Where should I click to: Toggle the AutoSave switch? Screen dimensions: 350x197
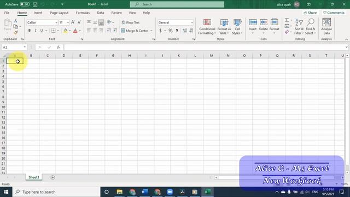(25, 4)
